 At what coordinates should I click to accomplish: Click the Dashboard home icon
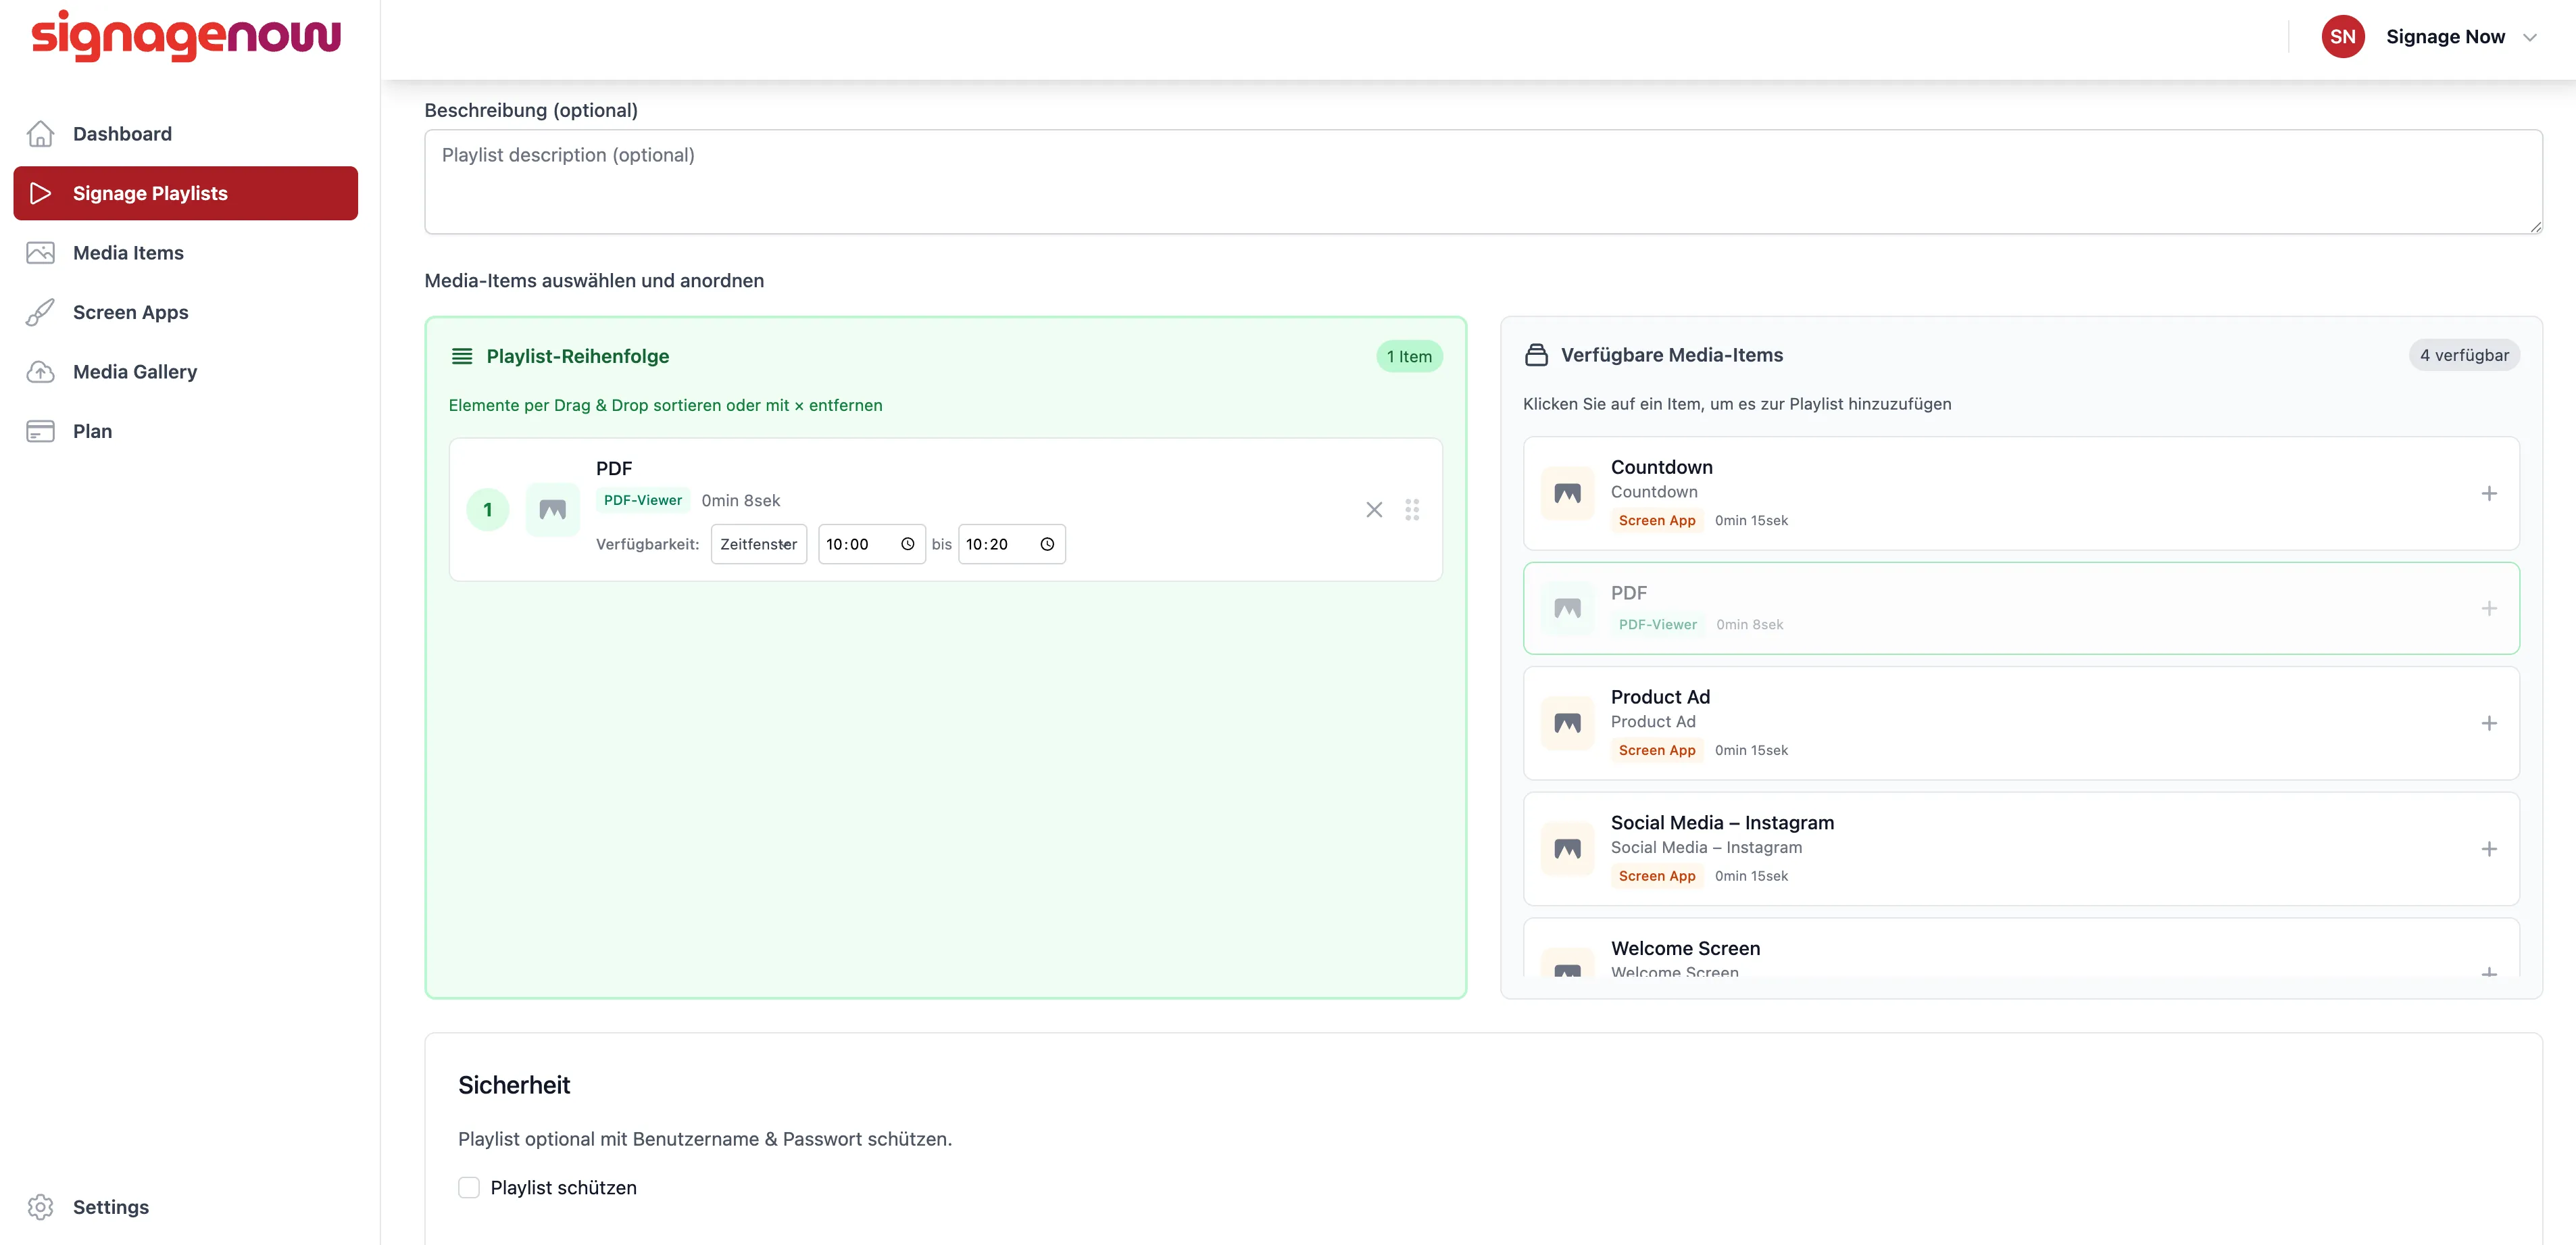[40, 133]
